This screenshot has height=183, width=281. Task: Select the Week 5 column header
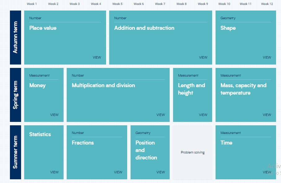[117, 4]
